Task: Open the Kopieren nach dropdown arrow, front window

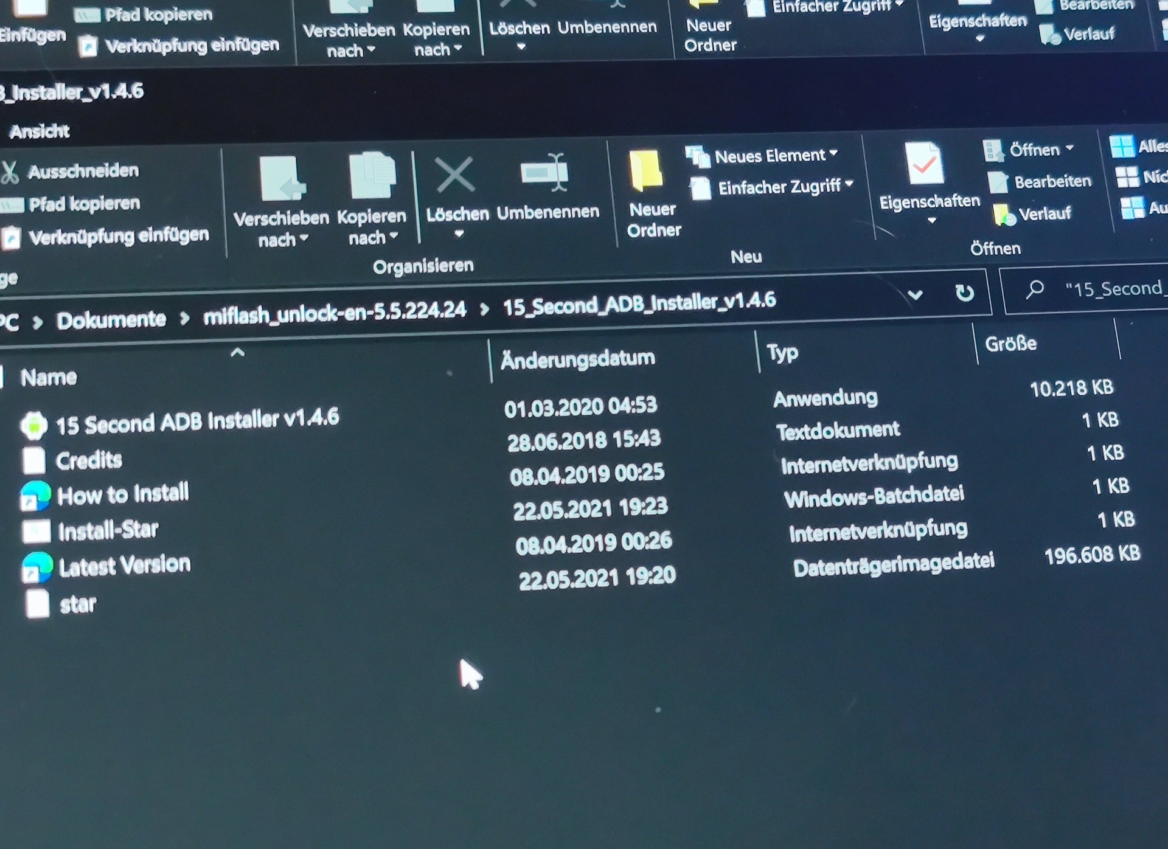Action: click(393, 235)
